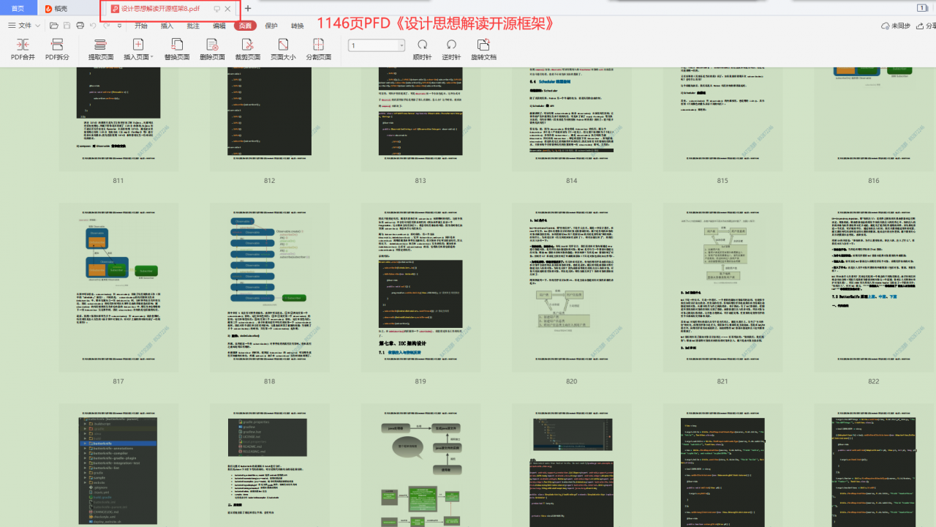This screenshot has width=936, height=527.
Task: Click the PDF合并 merge icon
Action: (23, 45)
